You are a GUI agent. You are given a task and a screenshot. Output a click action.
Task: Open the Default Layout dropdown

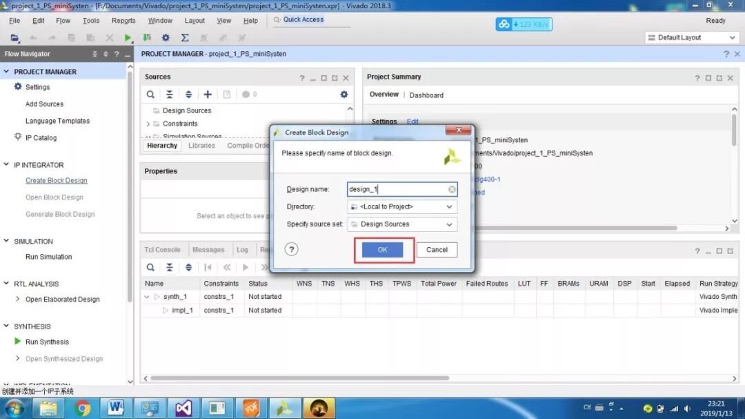[693, 37]
